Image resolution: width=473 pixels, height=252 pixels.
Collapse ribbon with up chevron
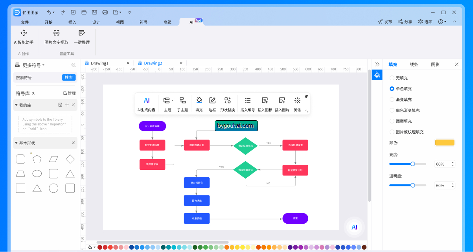pyautogui.click(x=455, y=22)
